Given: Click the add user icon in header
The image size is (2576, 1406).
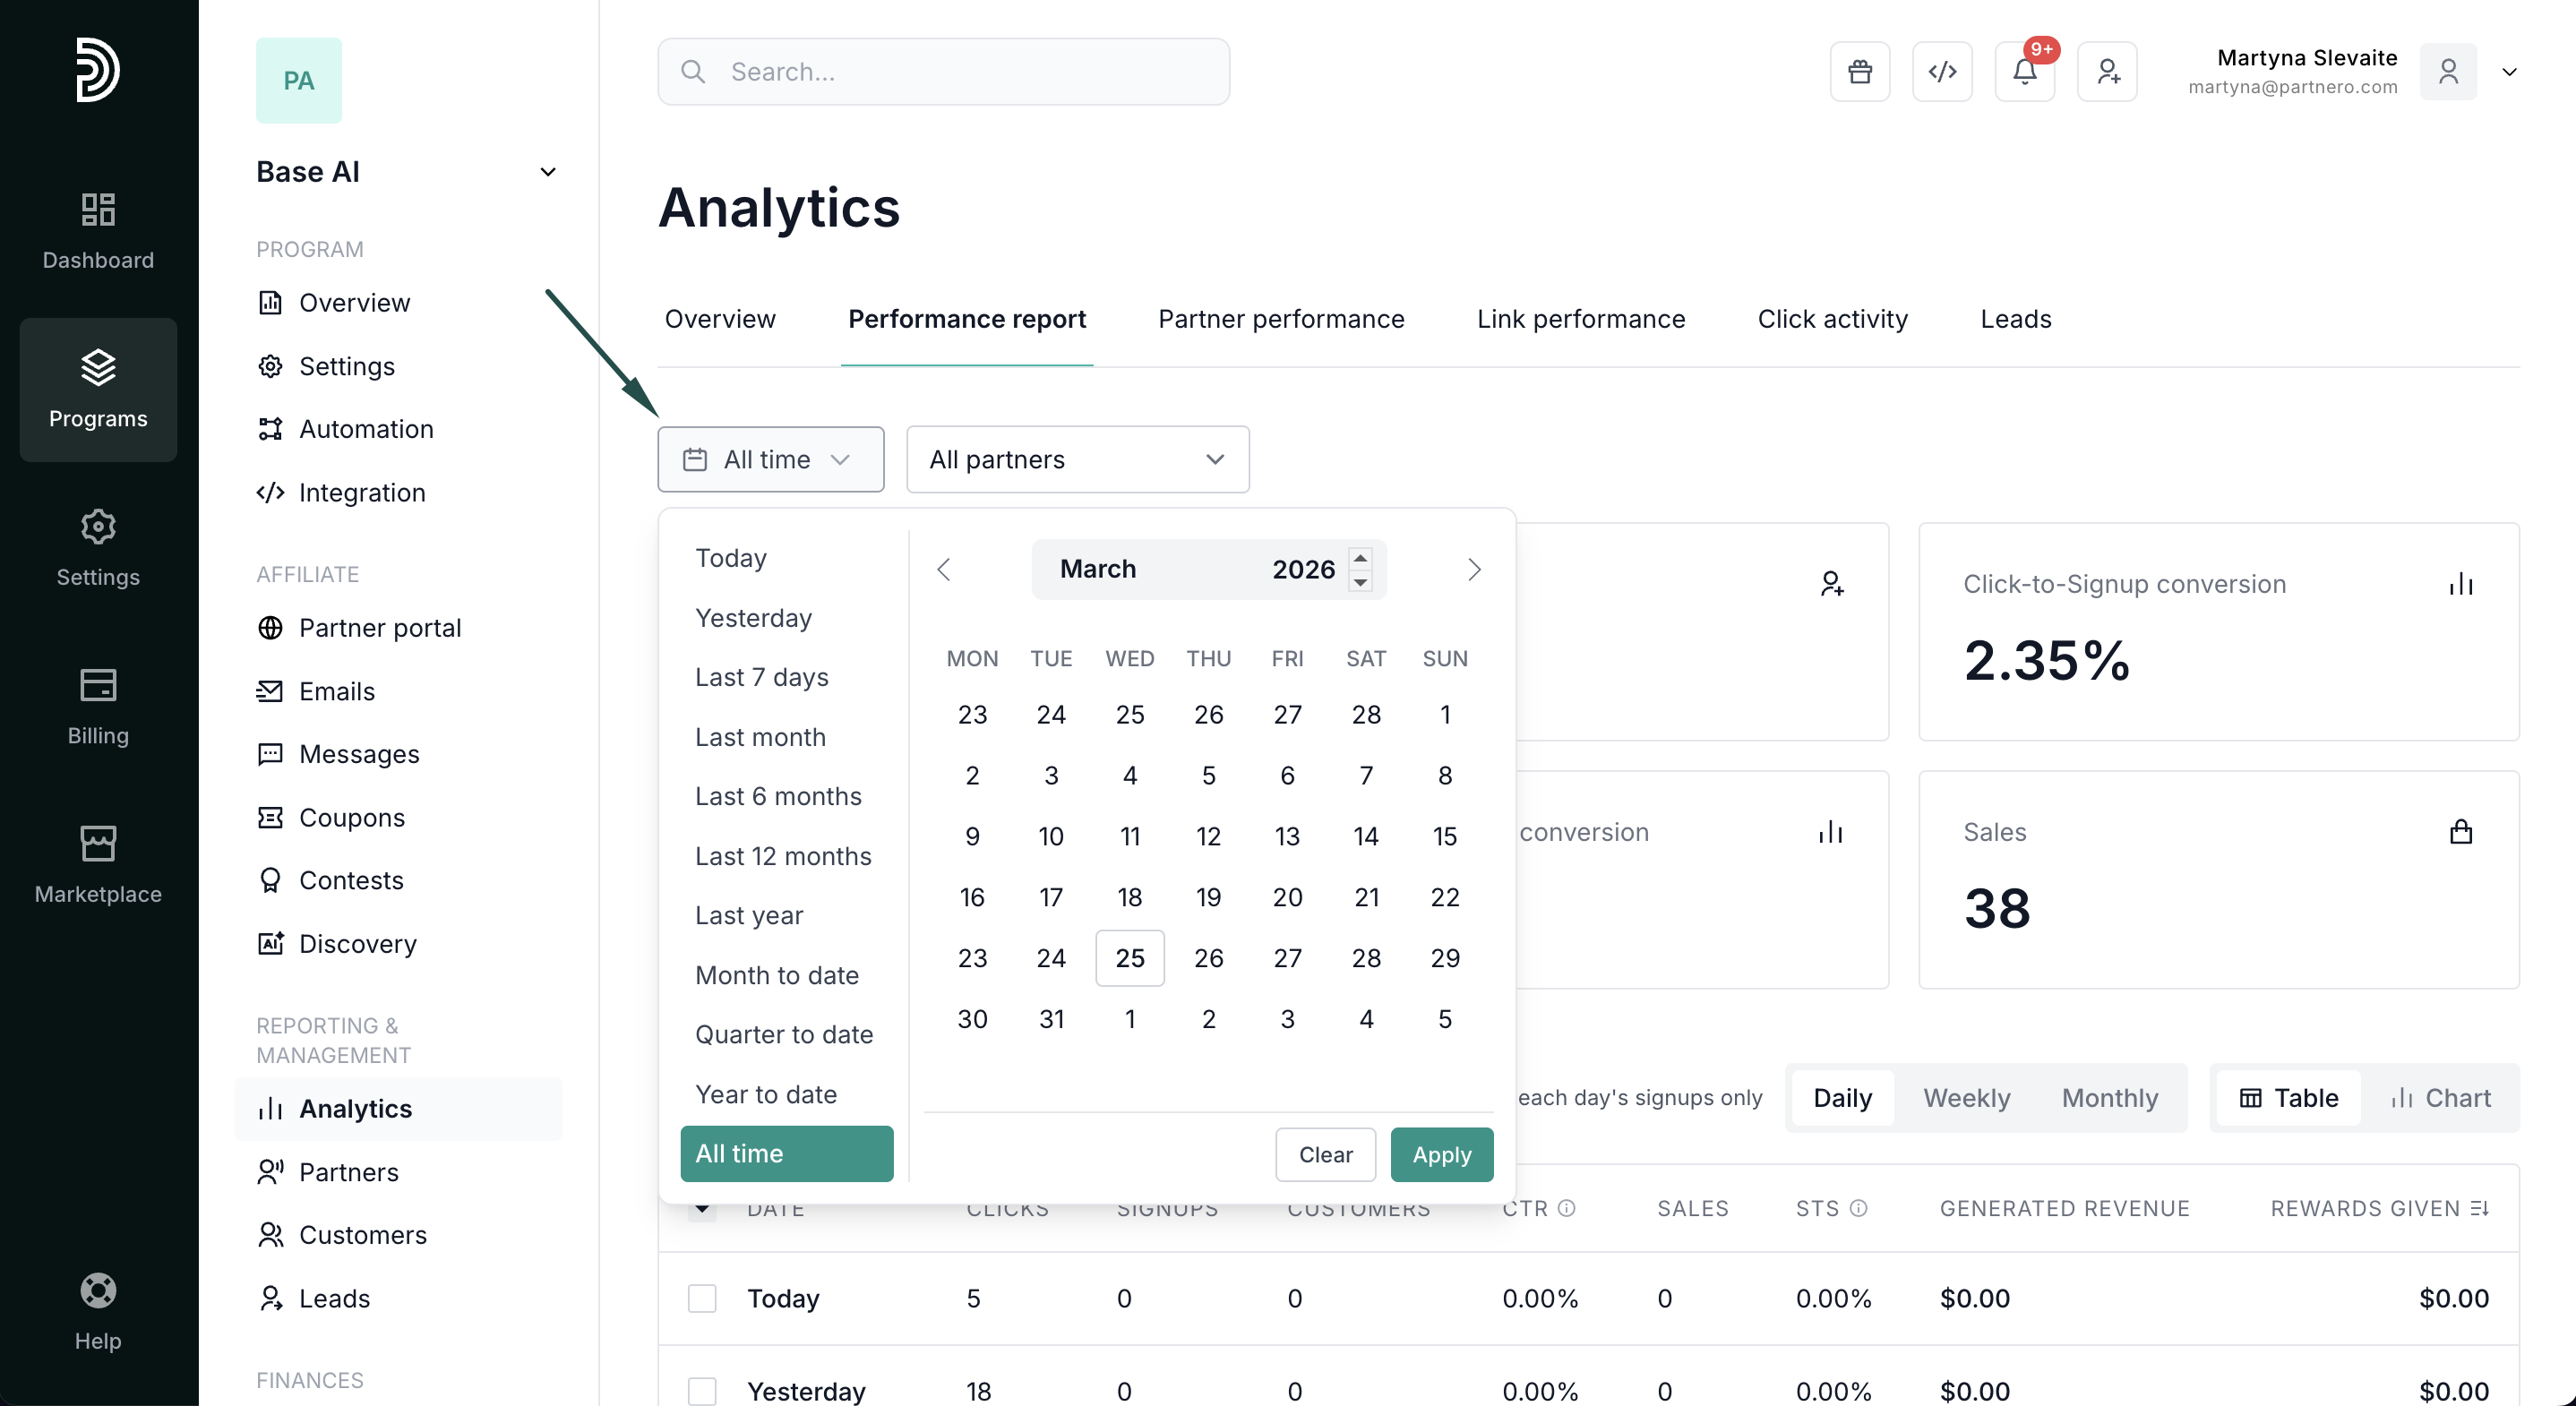Looking at the screenshot, I should 2107,71.
